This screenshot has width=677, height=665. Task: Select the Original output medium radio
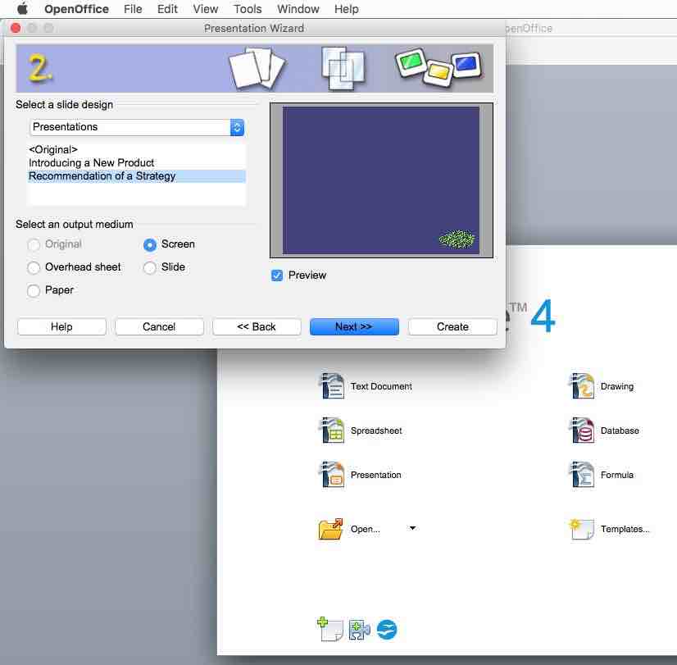34,244
